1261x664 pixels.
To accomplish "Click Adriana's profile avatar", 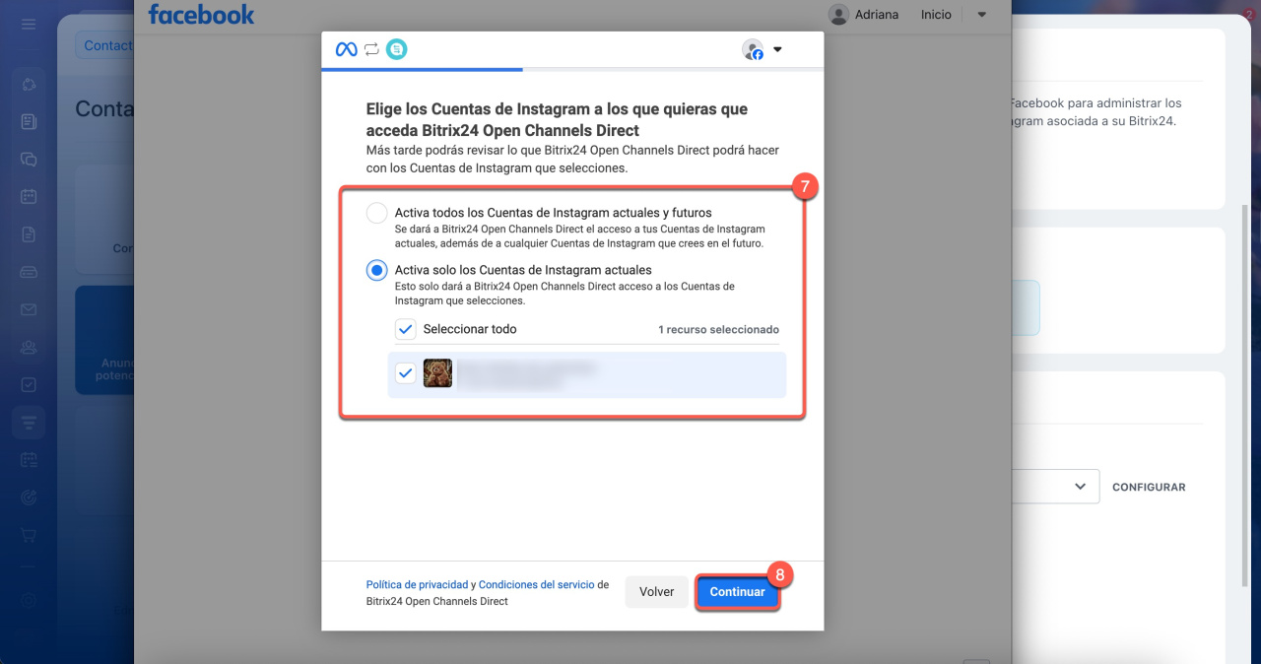I will pyautogui.click(x=838, y=15).
